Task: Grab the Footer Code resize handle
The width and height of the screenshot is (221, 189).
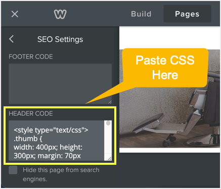Action: pyautogui.click(x=110, y=101)
